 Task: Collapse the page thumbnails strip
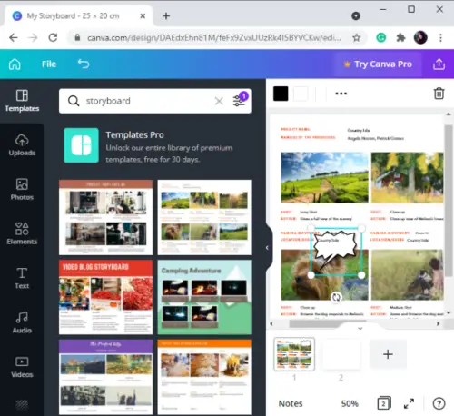[x=360, y=328]
